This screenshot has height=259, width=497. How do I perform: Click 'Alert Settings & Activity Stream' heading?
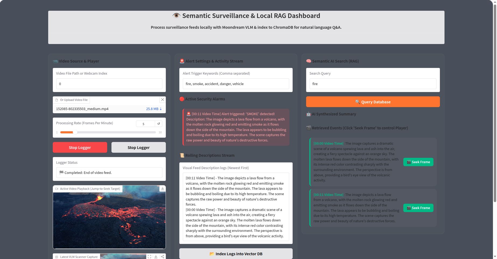(211, 61)
